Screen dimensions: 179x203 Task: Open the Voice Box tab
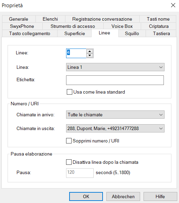tap(122, 26)
